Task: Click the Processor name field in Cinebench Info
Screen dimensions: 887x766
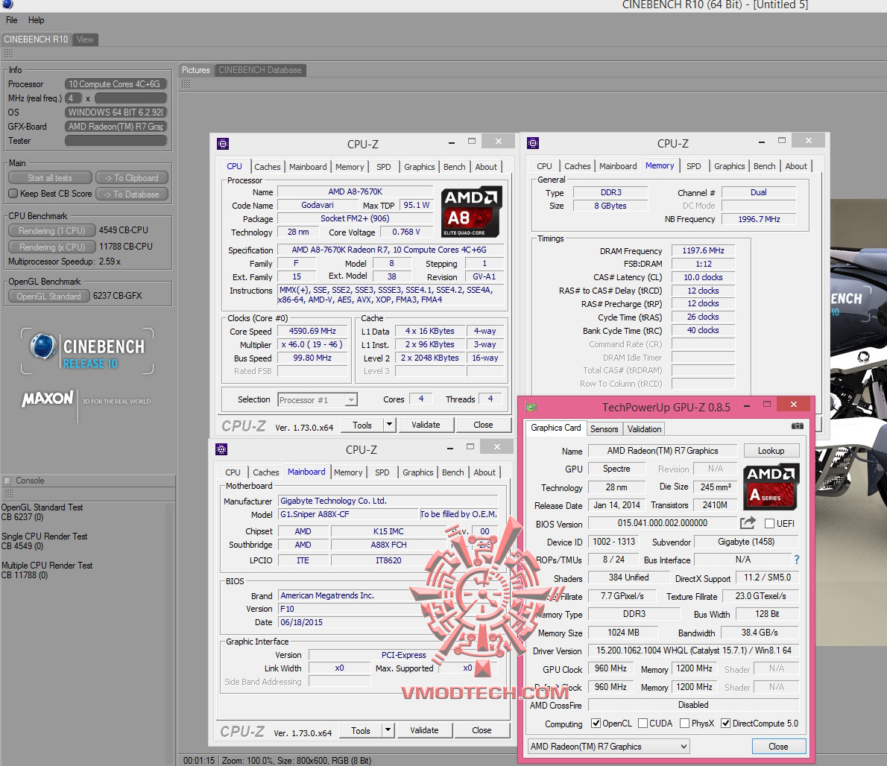Action: click(x=116, y=84)
